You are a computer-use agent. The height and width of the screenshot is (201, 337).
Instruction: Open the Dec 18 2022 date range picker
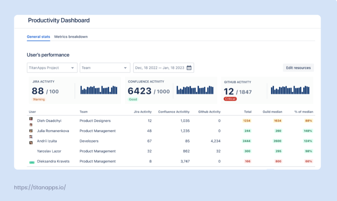coord(159,68)
